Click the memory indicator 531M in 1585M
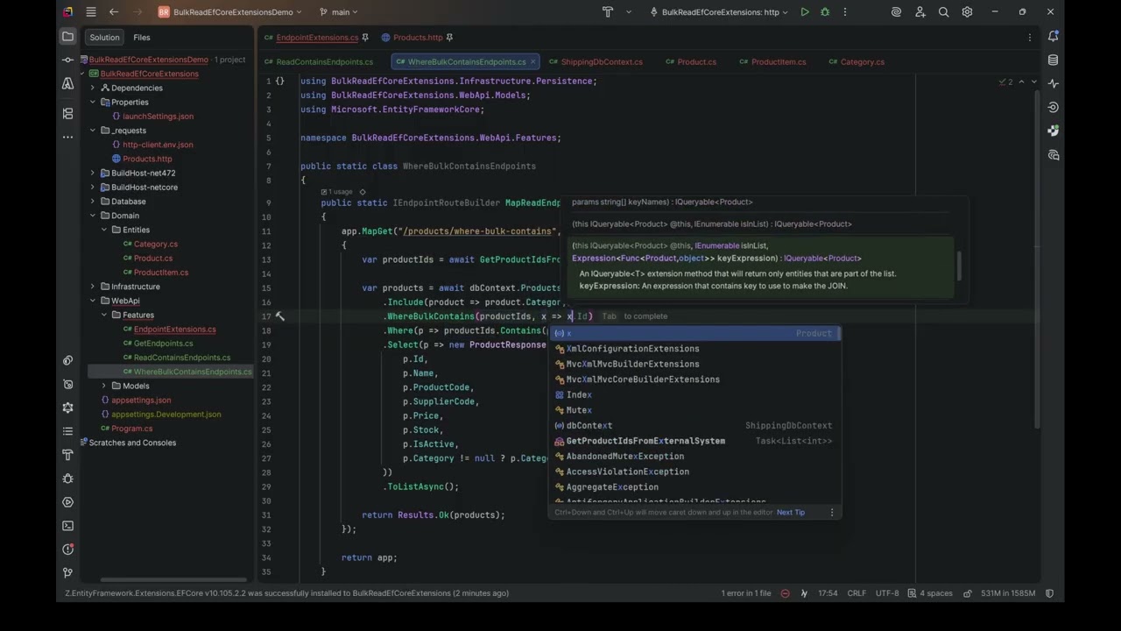This screenshot has height=631, width=1121. [1008, 593]
